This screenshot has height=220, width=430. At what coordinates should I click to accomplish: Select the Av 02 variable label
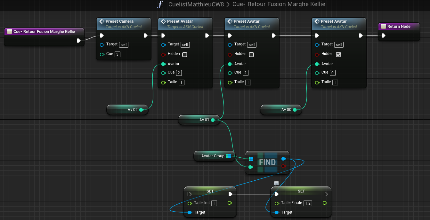pos(133,110)
